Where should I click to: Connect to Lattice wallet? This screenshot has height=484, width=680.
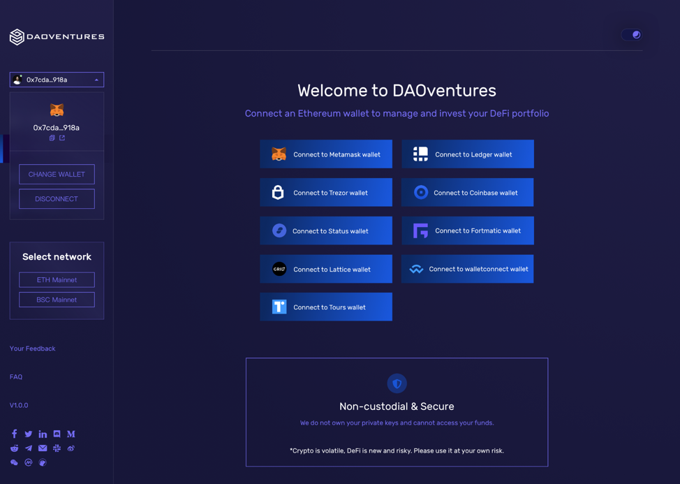[x=326, y=269]
